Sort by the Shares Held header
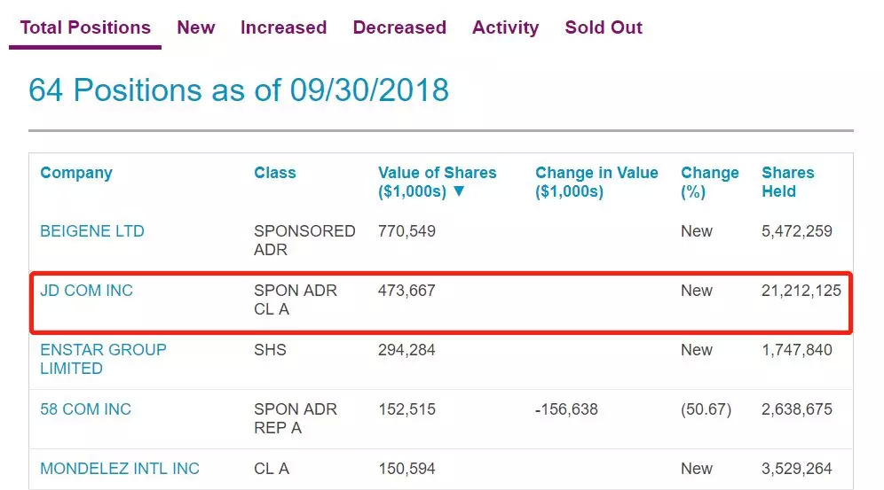Screen dimensions: 884x490 coord(787,182)
